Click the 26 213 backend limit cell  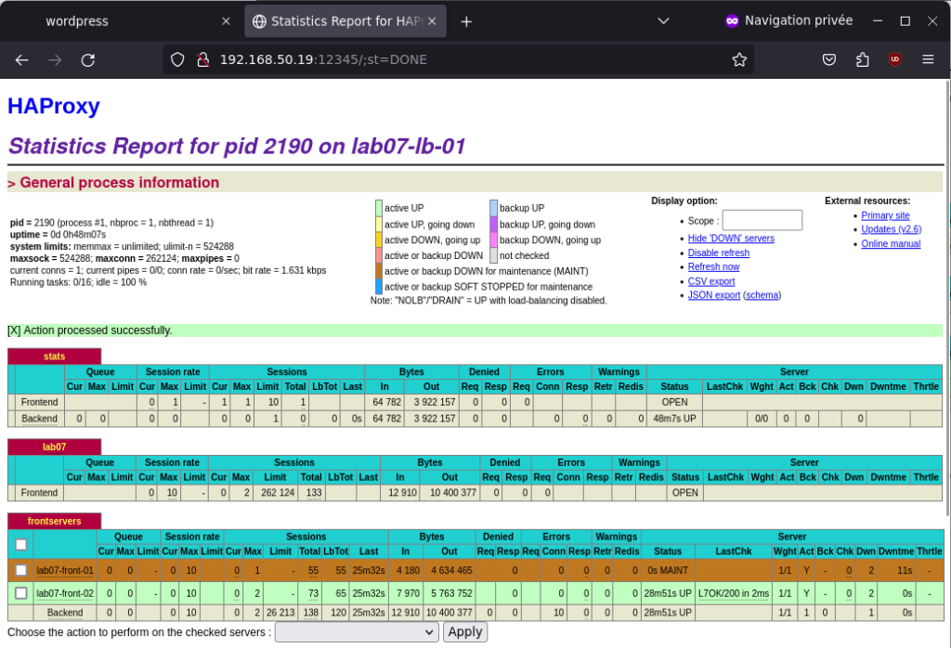tap(280, 613)
